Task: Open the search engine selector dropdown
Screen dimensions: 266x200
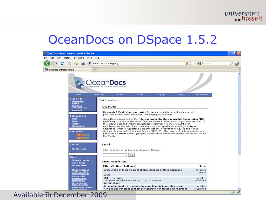Action: [200, 64]
